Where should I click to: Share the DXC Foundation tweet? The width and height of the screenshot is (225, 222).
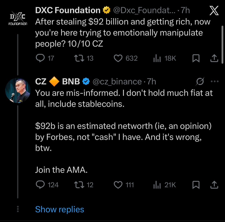[214, 58]
